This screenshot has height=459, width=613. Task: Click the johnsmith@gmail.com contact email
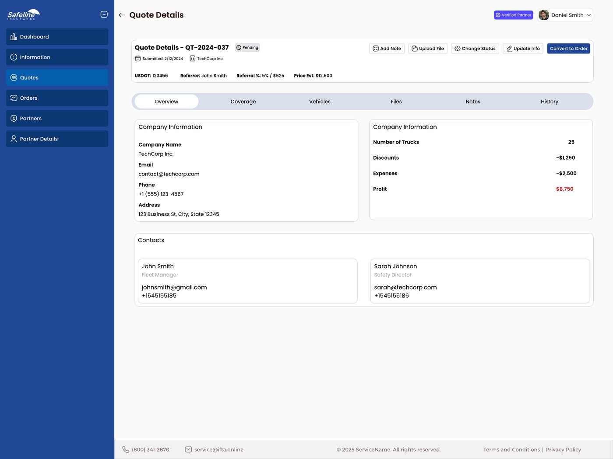click(x=174, y=287)
